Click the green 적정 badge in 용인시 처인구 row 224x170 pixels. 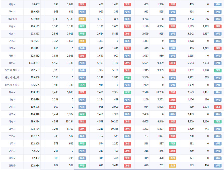(218, 70)
